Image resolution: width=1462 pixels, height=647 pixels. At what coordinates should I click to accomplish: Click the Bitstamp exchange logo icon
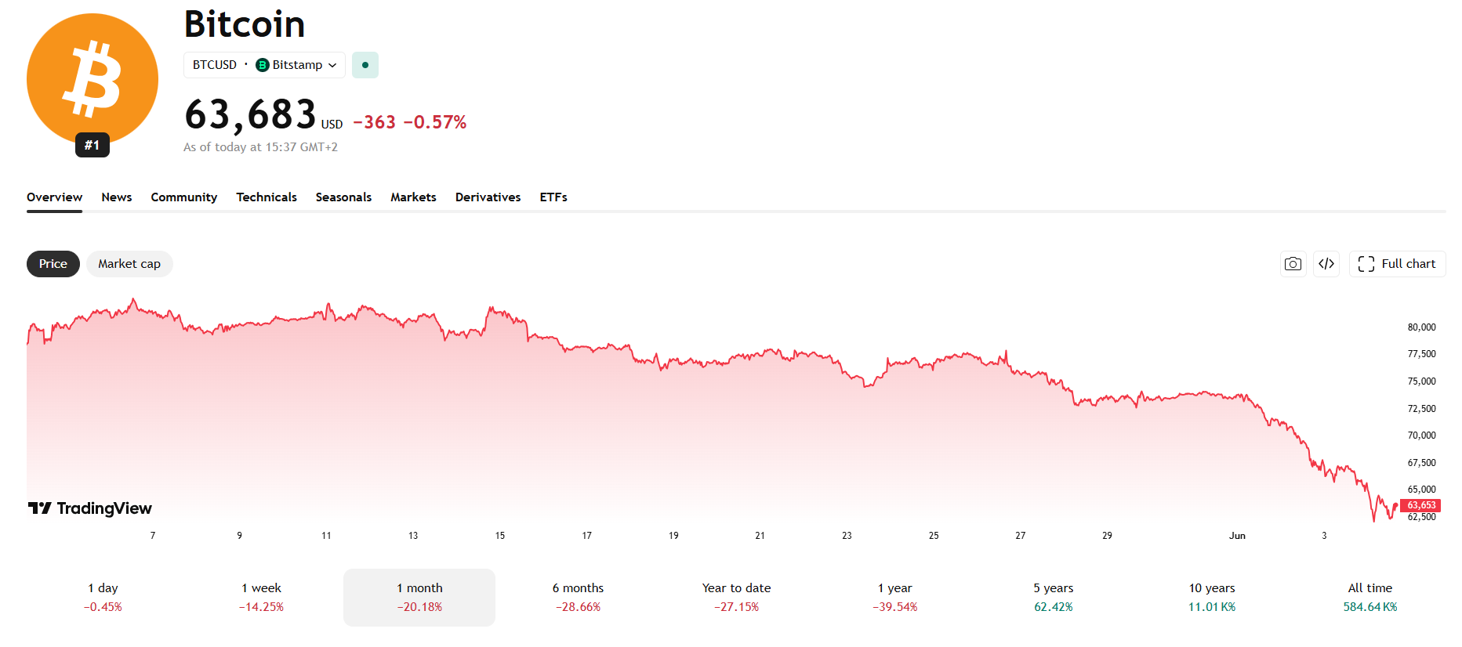pyautogui.click(x=263, y=65)
